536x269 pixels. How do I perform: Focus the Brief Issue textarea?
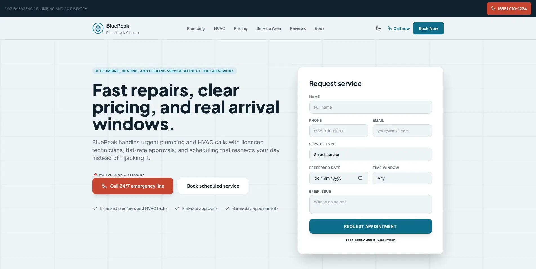click(370, 204)
